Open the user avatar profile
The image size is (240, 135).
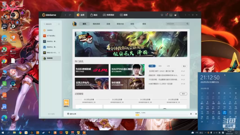pyautogui.click(x=175, y=15)
